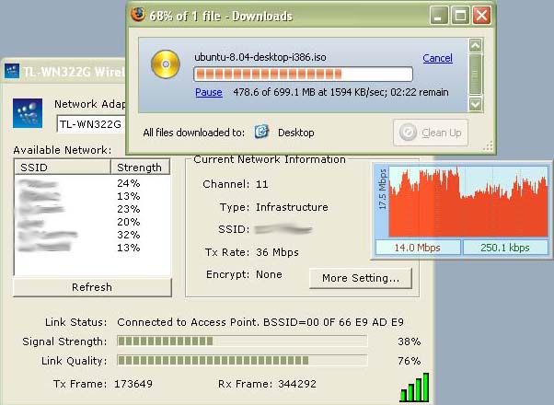Click the download list scroll up arrow
The width and height of the screenshot is (554, 405).
point(476,45)
